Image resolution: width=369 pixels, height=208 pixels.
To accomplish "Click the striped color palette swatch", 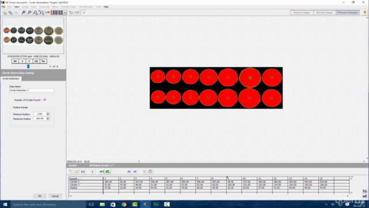I will pos(57,13).
